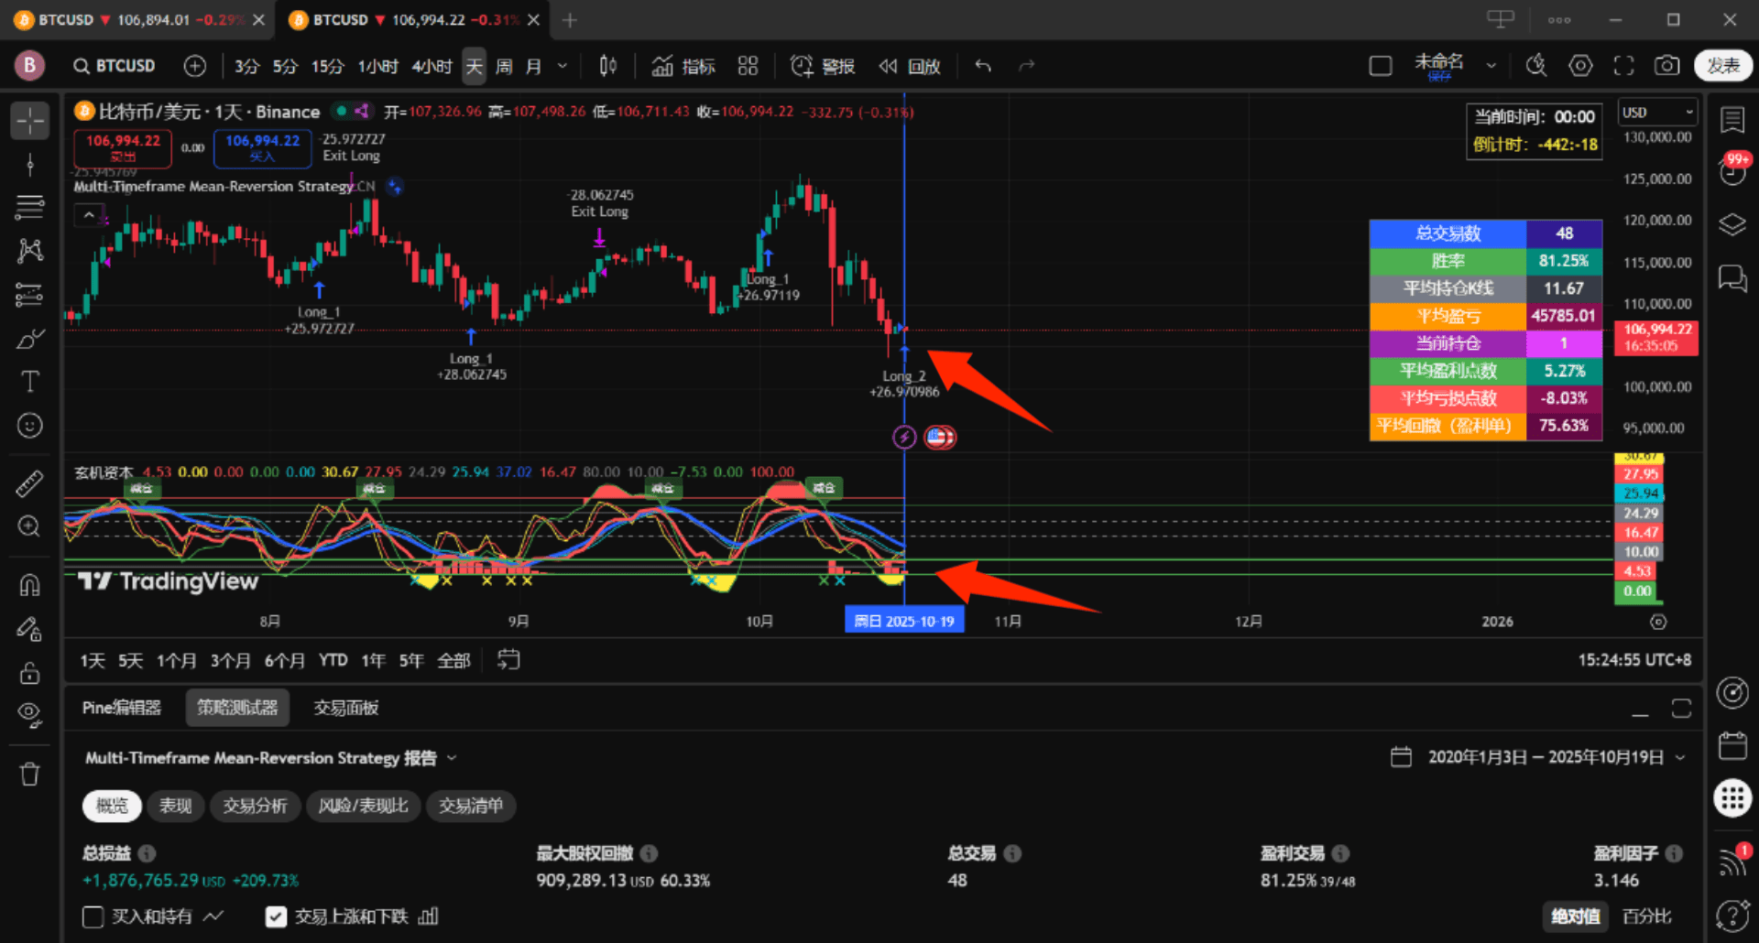Image resolution: width=1759 pixels, height=943 pixels.
Task: Expand the timeframe interval dropdown arrow
Action: click(563, 66)
